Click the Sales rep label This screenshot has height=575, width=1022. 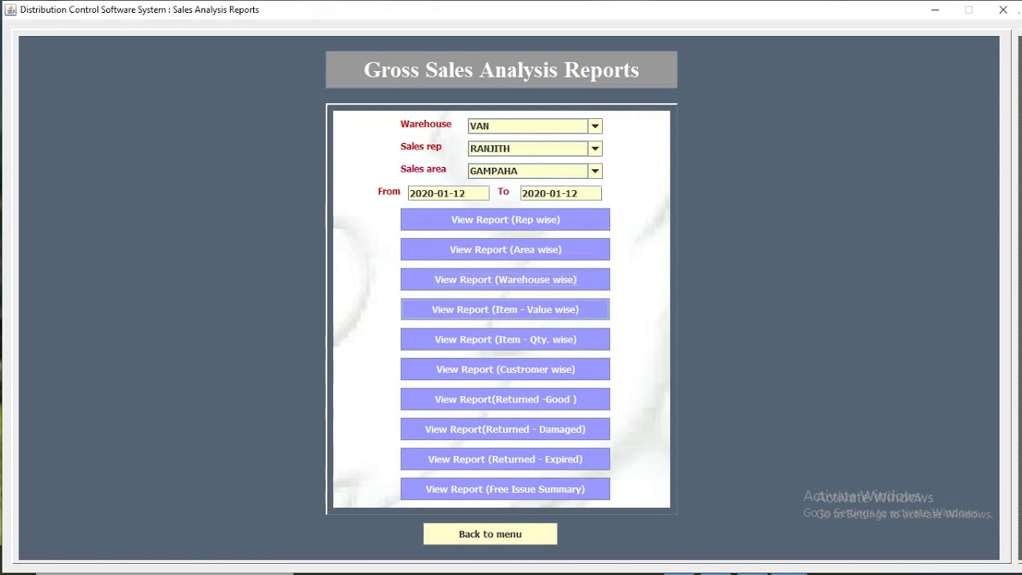(x=421, y=146)
